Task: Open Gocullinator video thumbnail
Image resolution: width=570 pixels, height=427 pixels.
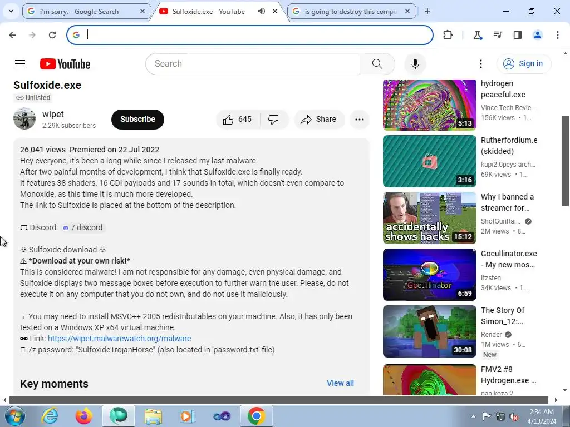Action: pyautogui.click(x=429, y=275)
